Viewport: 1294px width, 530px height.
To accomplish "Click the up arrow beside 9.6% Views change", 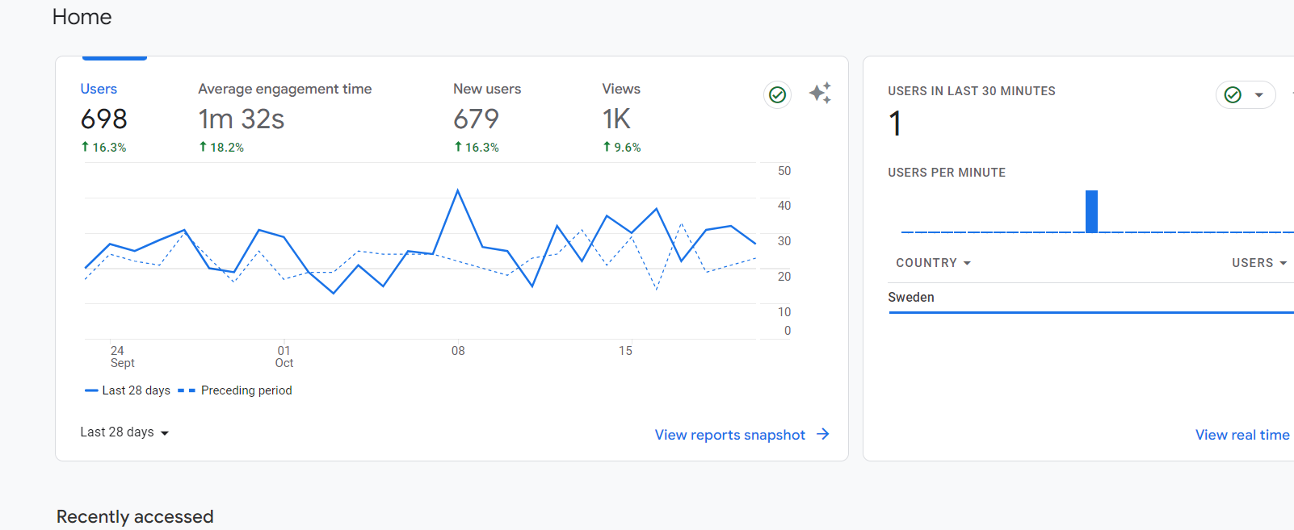I will pyautogui.click(x=607, y=147).
